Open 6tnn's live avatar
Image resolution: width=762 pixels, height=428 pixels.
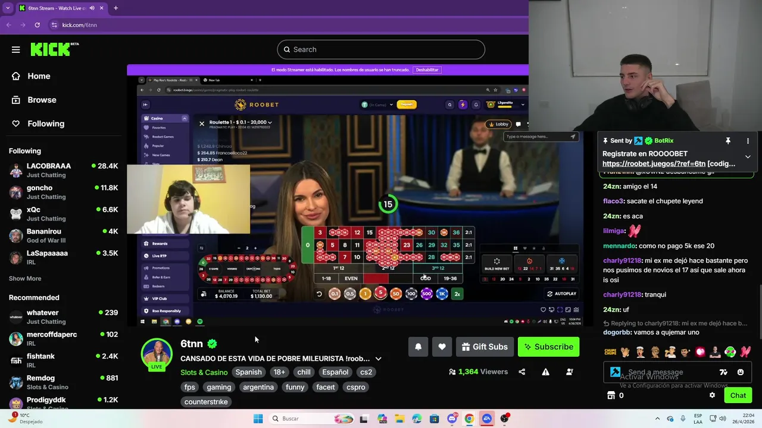coord(157,354)
